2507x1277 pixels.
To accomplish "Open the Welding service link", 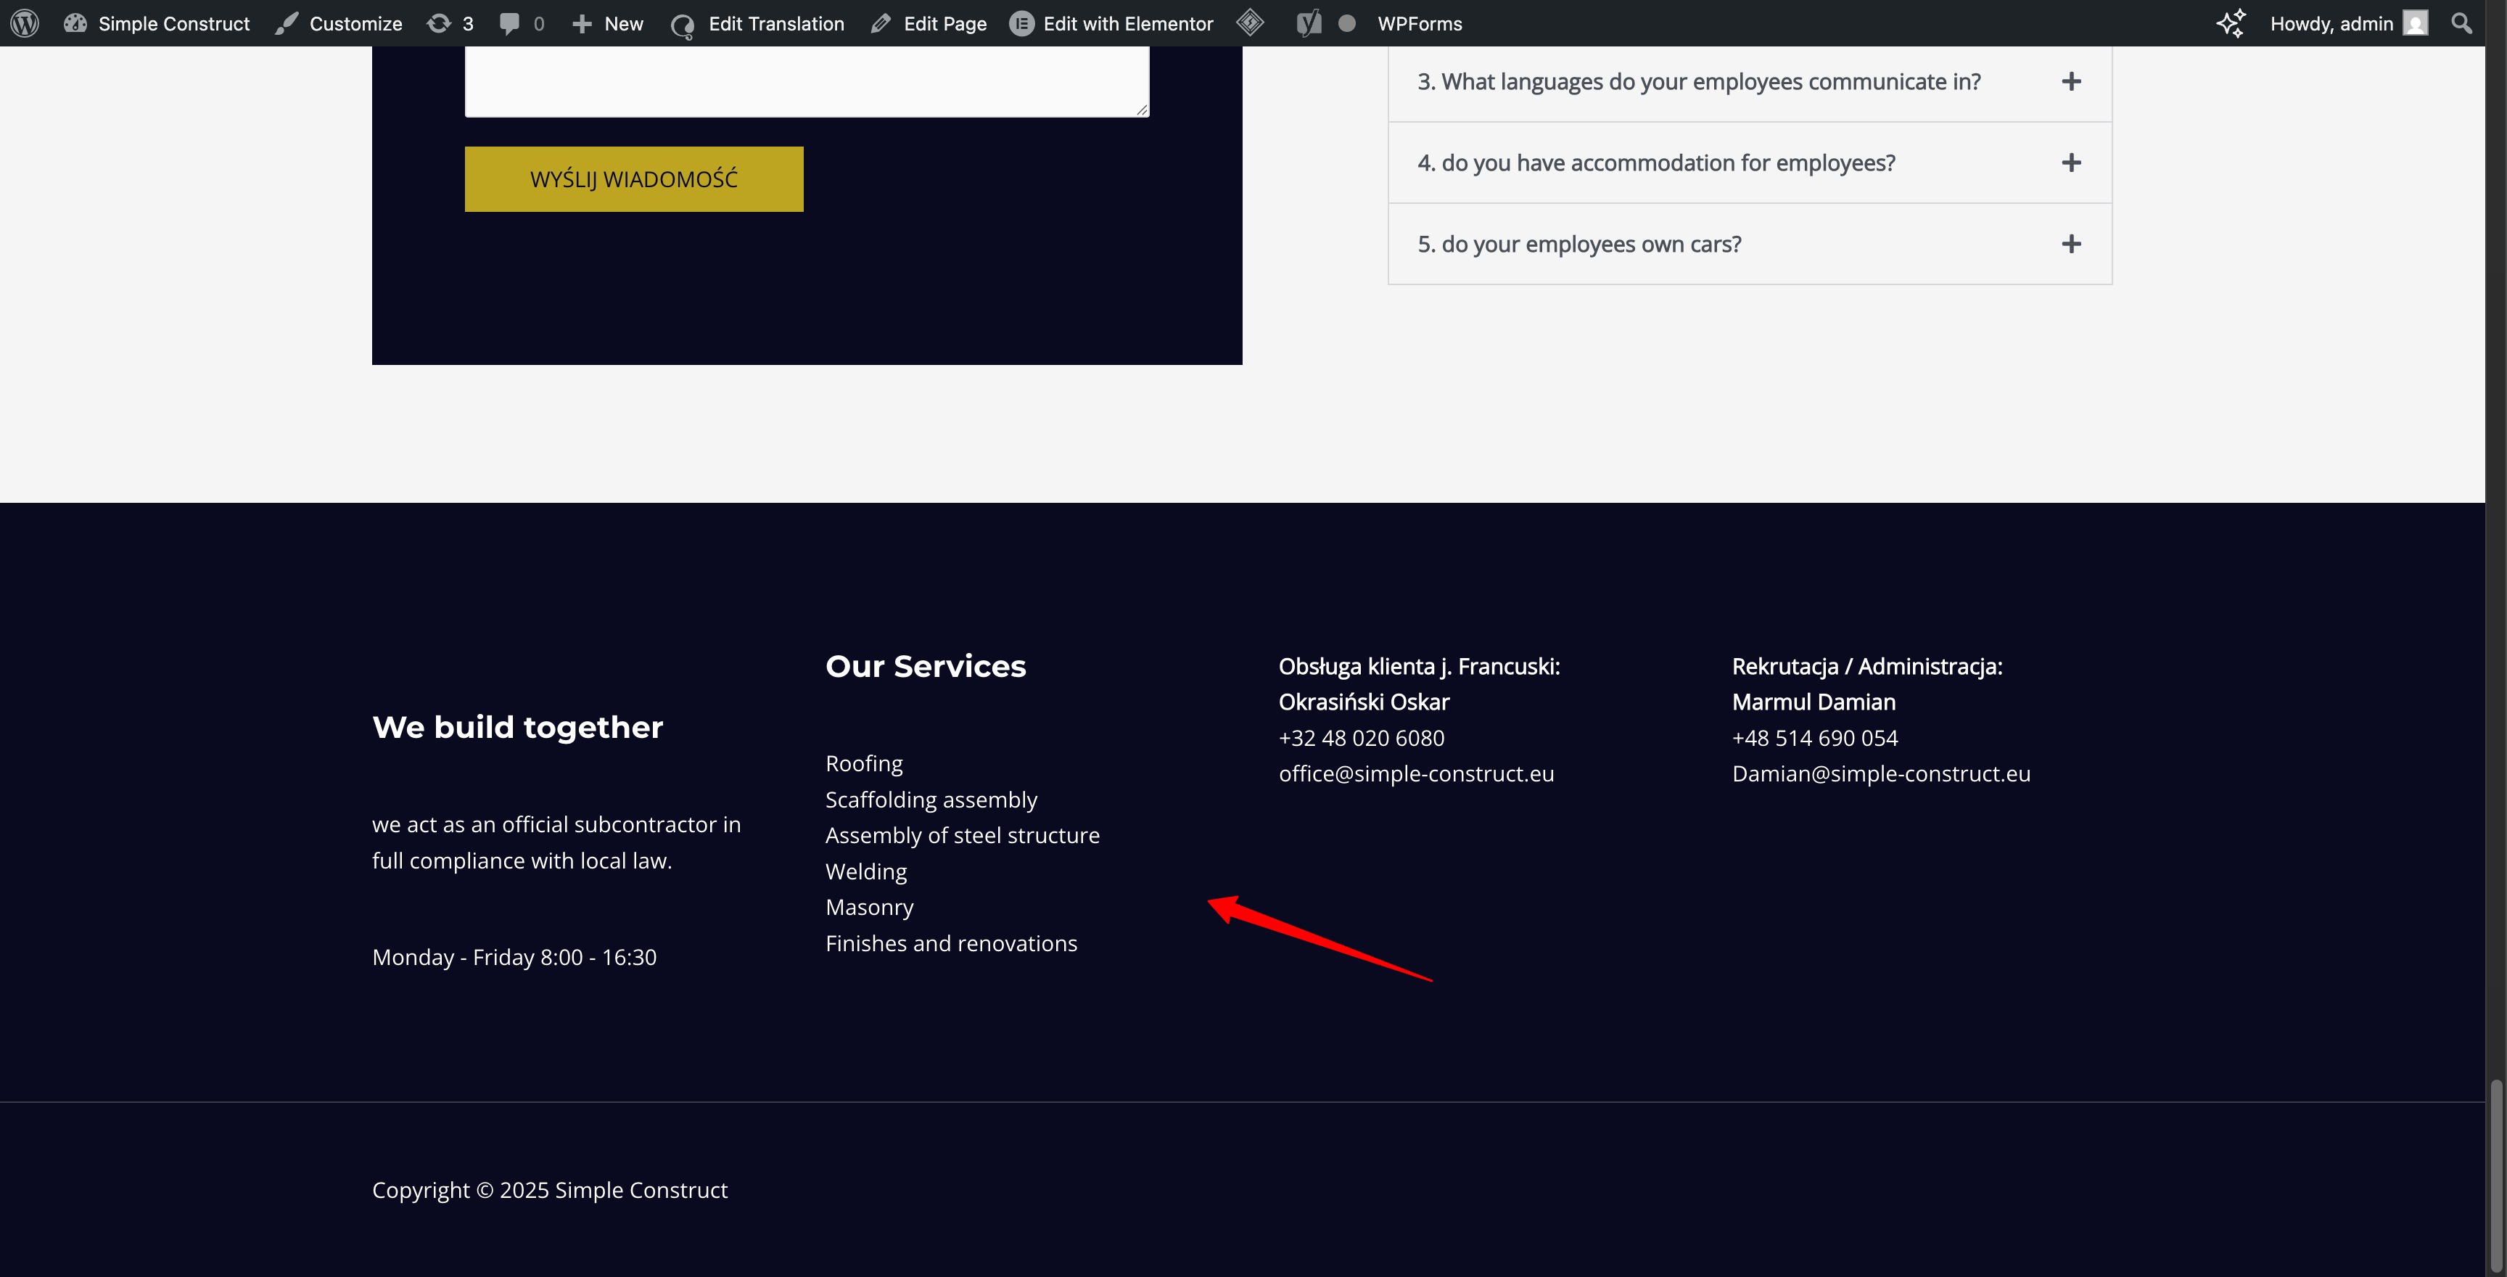I will [x=866, y=871].
